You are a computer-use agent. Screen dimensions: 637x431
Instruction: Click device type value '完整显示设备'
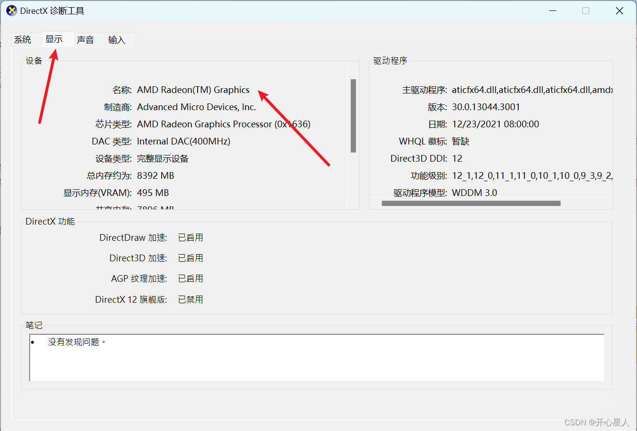tap(163, 159)
